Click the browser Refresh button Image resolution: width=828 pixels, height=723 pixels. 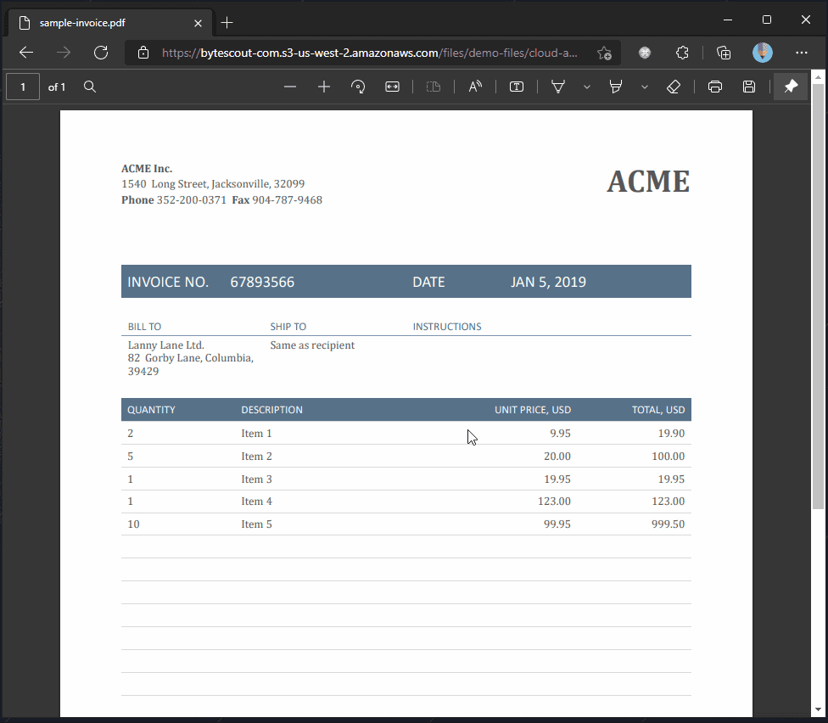pos(101,53)
